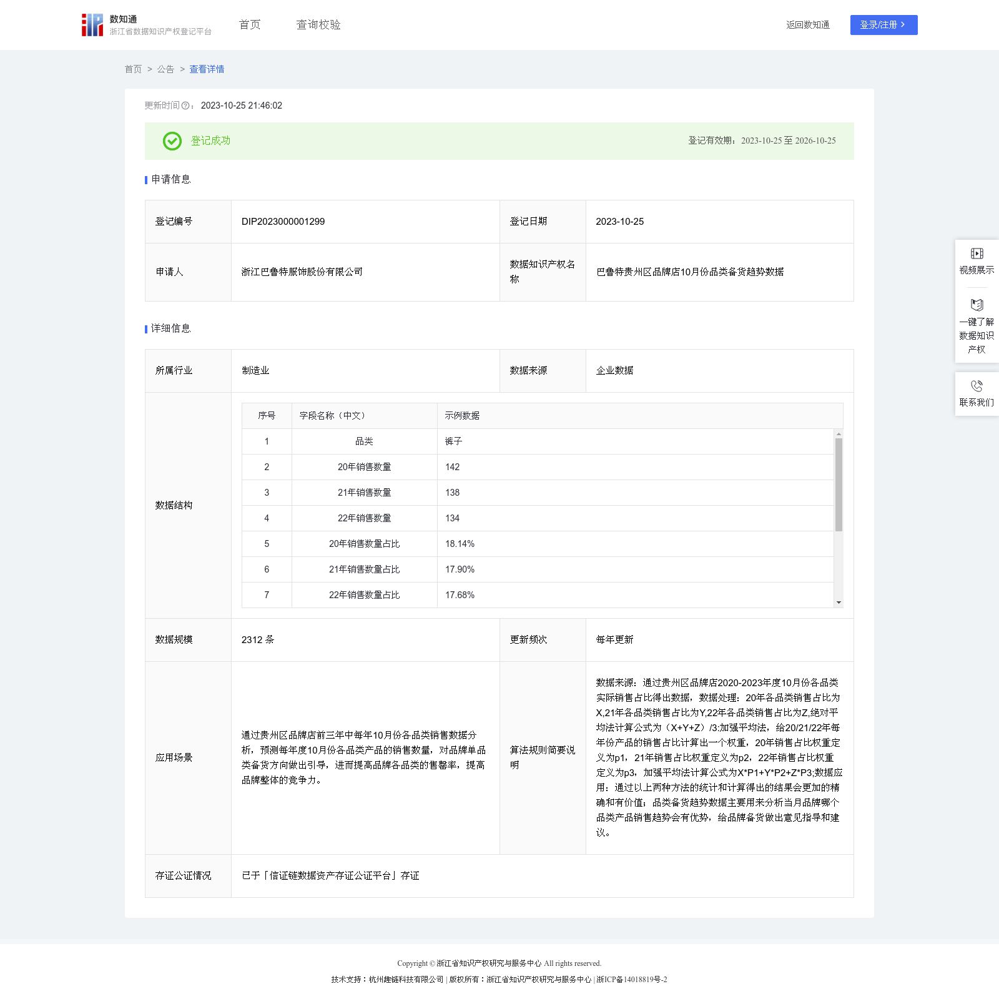Click the 返回数知通 link
Viewport: 999px width, 999px height.
point(807,25)
